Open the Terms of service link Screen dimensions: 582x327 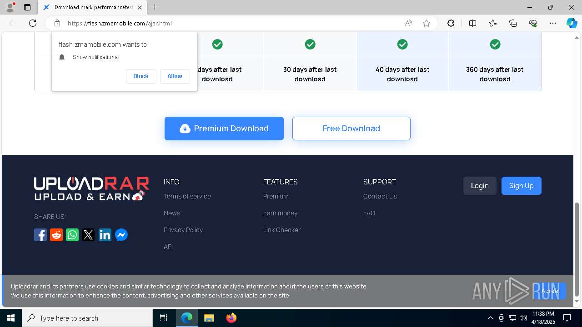point(187,196)
